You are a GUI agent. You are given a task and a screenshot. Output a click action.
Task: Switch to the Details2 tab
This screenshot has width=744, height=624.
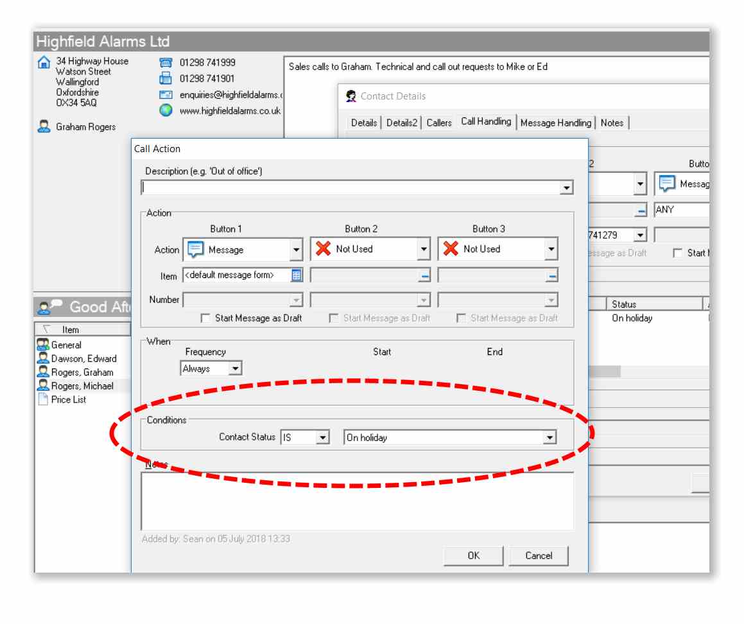pos(401,123)
